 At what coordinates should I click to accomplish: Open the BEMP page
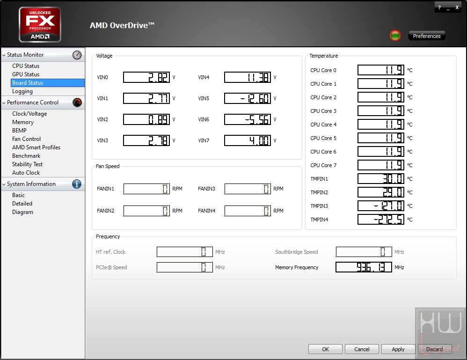pos(19,131)
